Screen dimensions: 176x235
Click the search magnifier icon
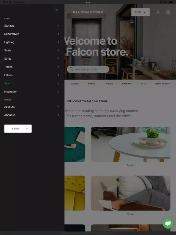coord(71,69)
